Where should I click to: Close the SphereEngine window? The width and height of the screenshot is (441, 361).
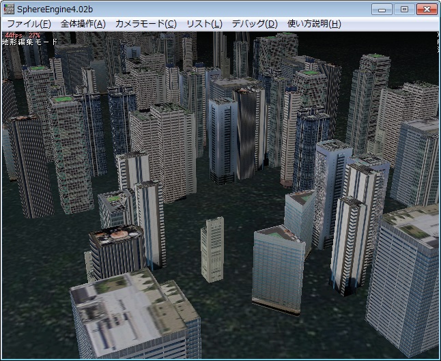tap(427, 9)
